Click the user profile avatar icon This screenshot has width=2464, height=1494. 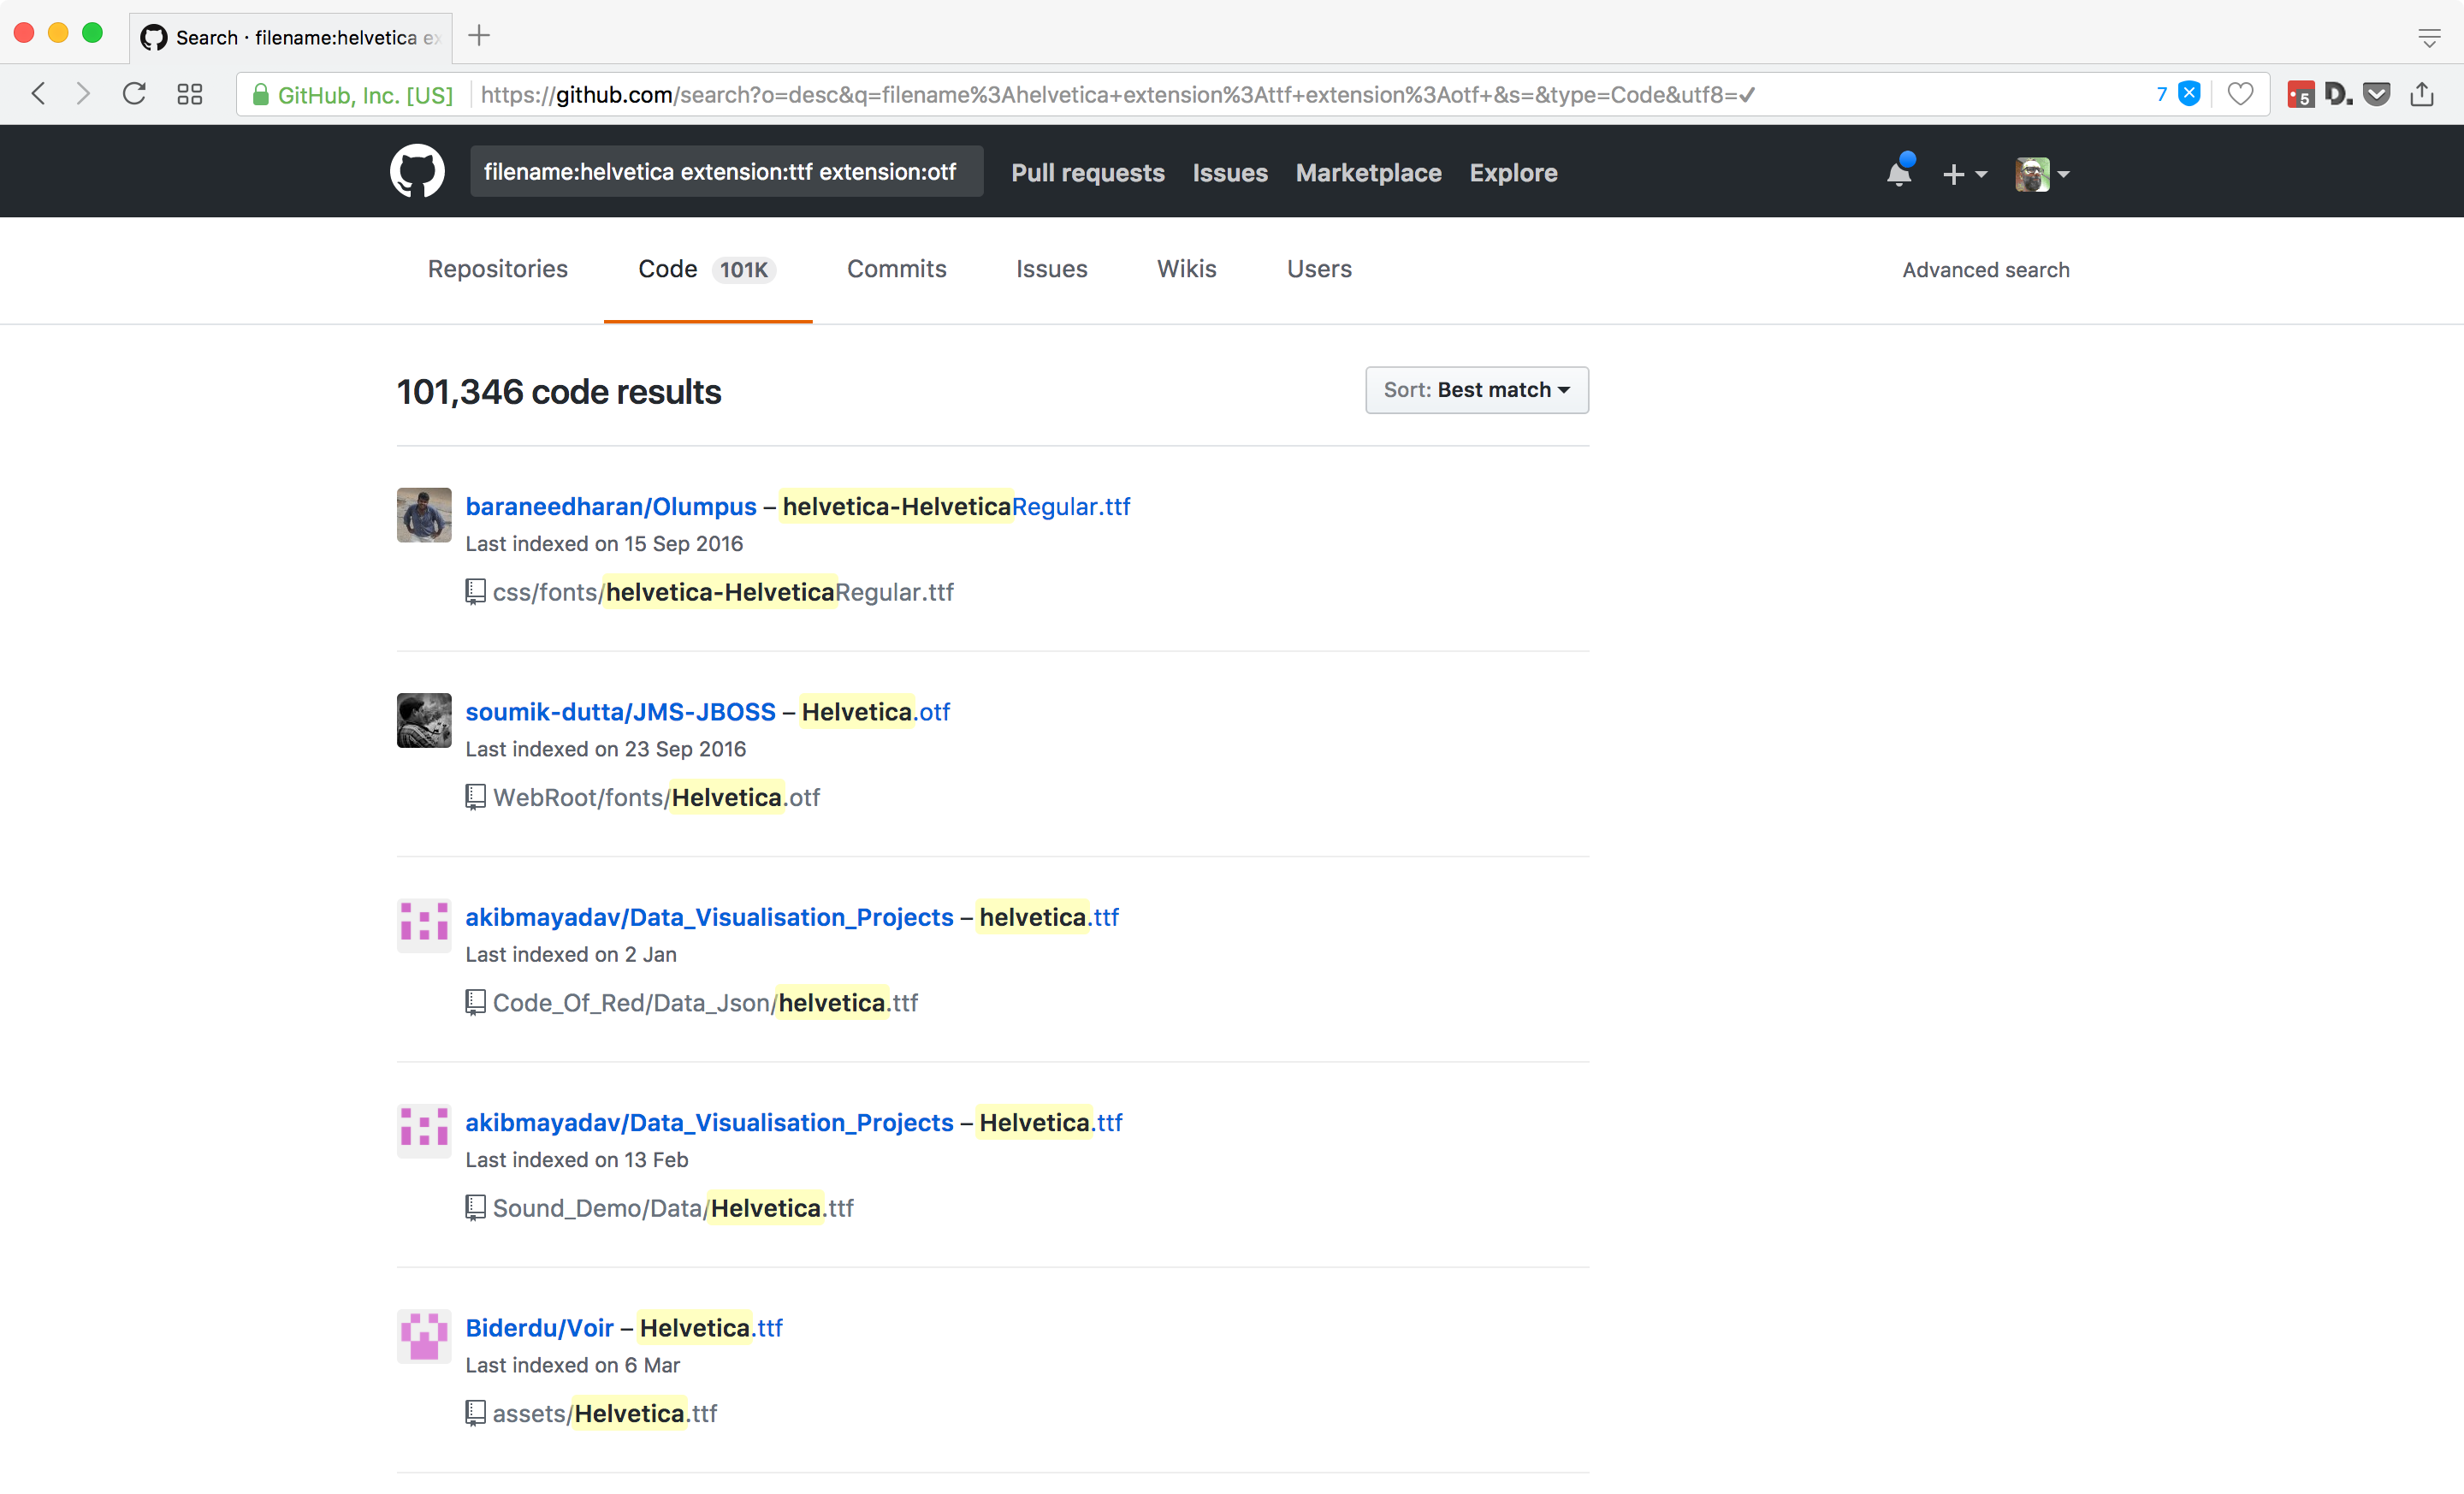coord(2031,173)
